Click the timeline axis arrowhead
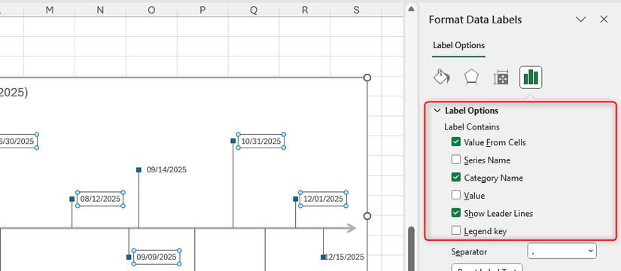 pos(351,228)
